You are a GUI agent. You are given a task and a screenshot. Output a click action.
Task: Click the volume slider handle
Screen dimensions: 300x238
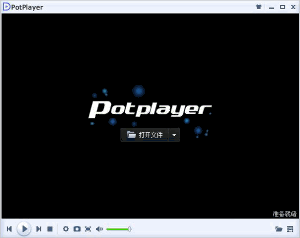[130, 229]
